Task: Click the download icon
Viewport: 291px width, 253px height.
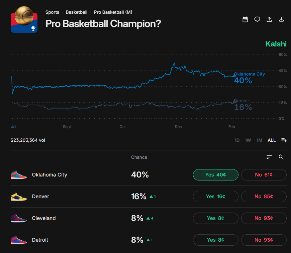Action: point(281,19)
